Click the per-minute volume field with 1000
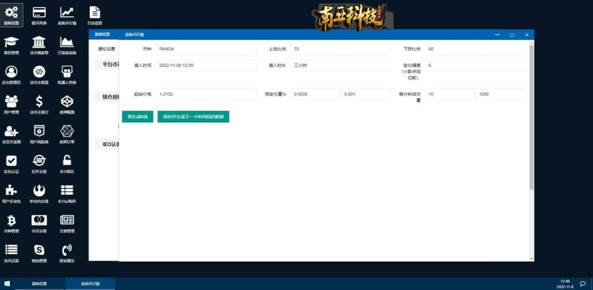Screen dimensions: 593x290 [x=500, y=95]
